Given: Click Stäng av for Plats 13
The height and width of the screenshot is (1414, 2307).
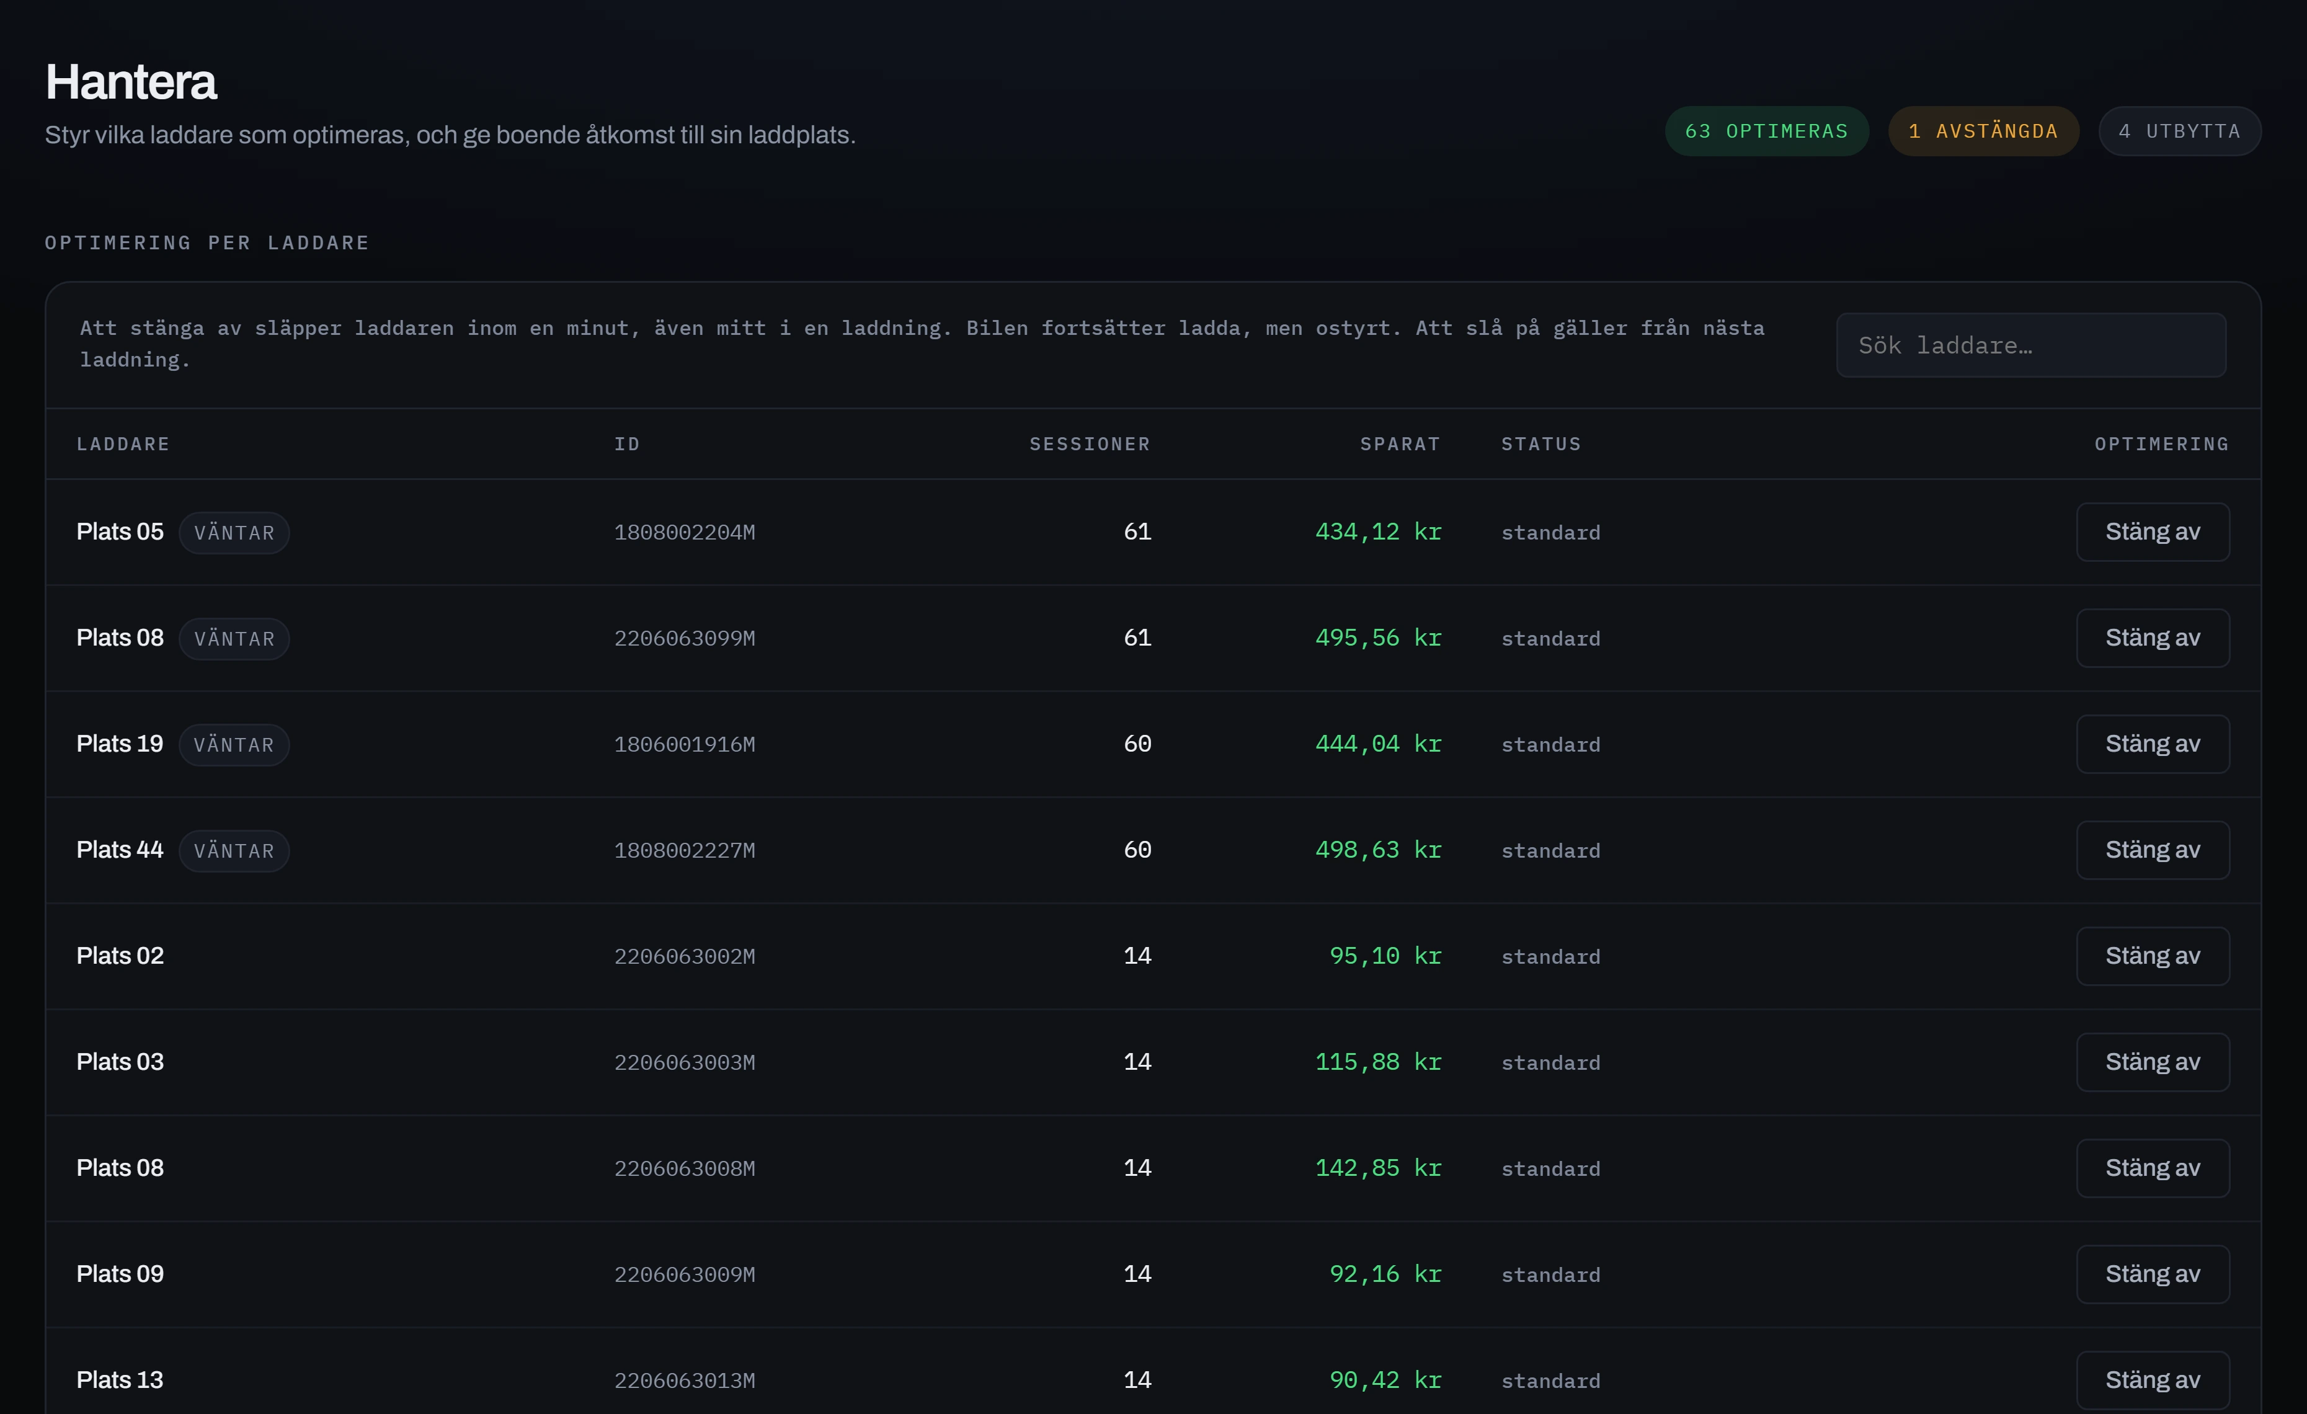Looking at the screenshot, I should click(2153, 1379).
